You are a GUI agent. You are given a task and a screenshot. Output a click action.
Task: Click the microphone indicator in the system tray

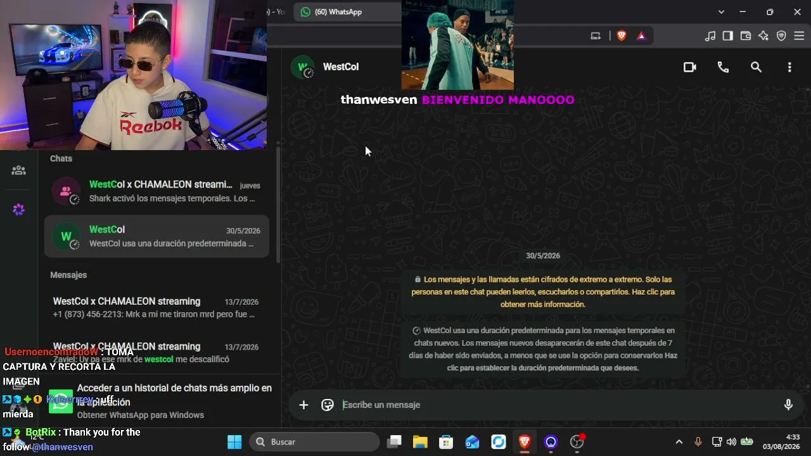point(698,442)
